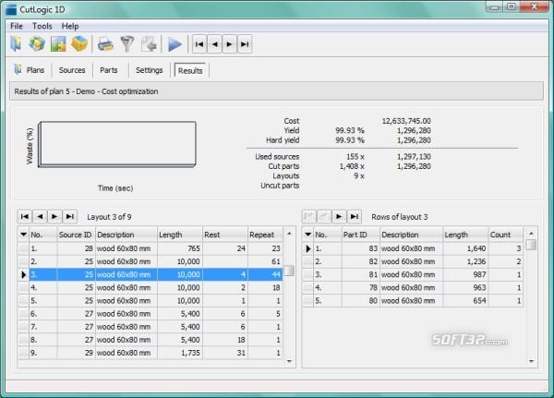This screenshot has height=398, width=554.
Task: Show the previous layout
Action: 40,216
